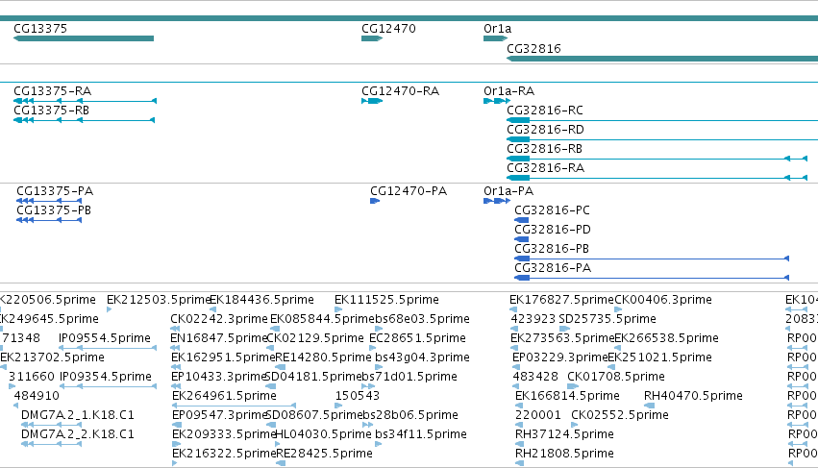This screenshot has width=818, height=468.
Task: Click the HL04030.5prime label
Action: click(x=323, y=434)
